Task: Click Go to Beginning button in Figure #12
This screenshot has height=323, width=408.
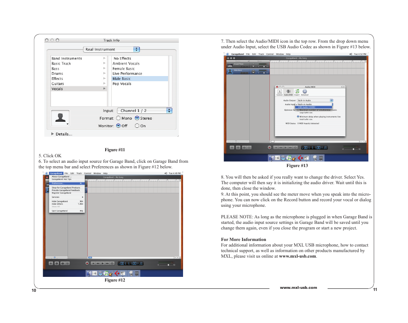Action: coord(93,263)
